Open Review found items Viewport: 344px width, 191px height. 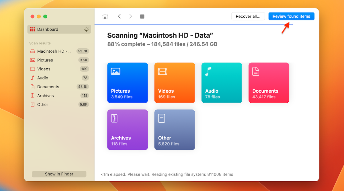click(x=291, y=16)
